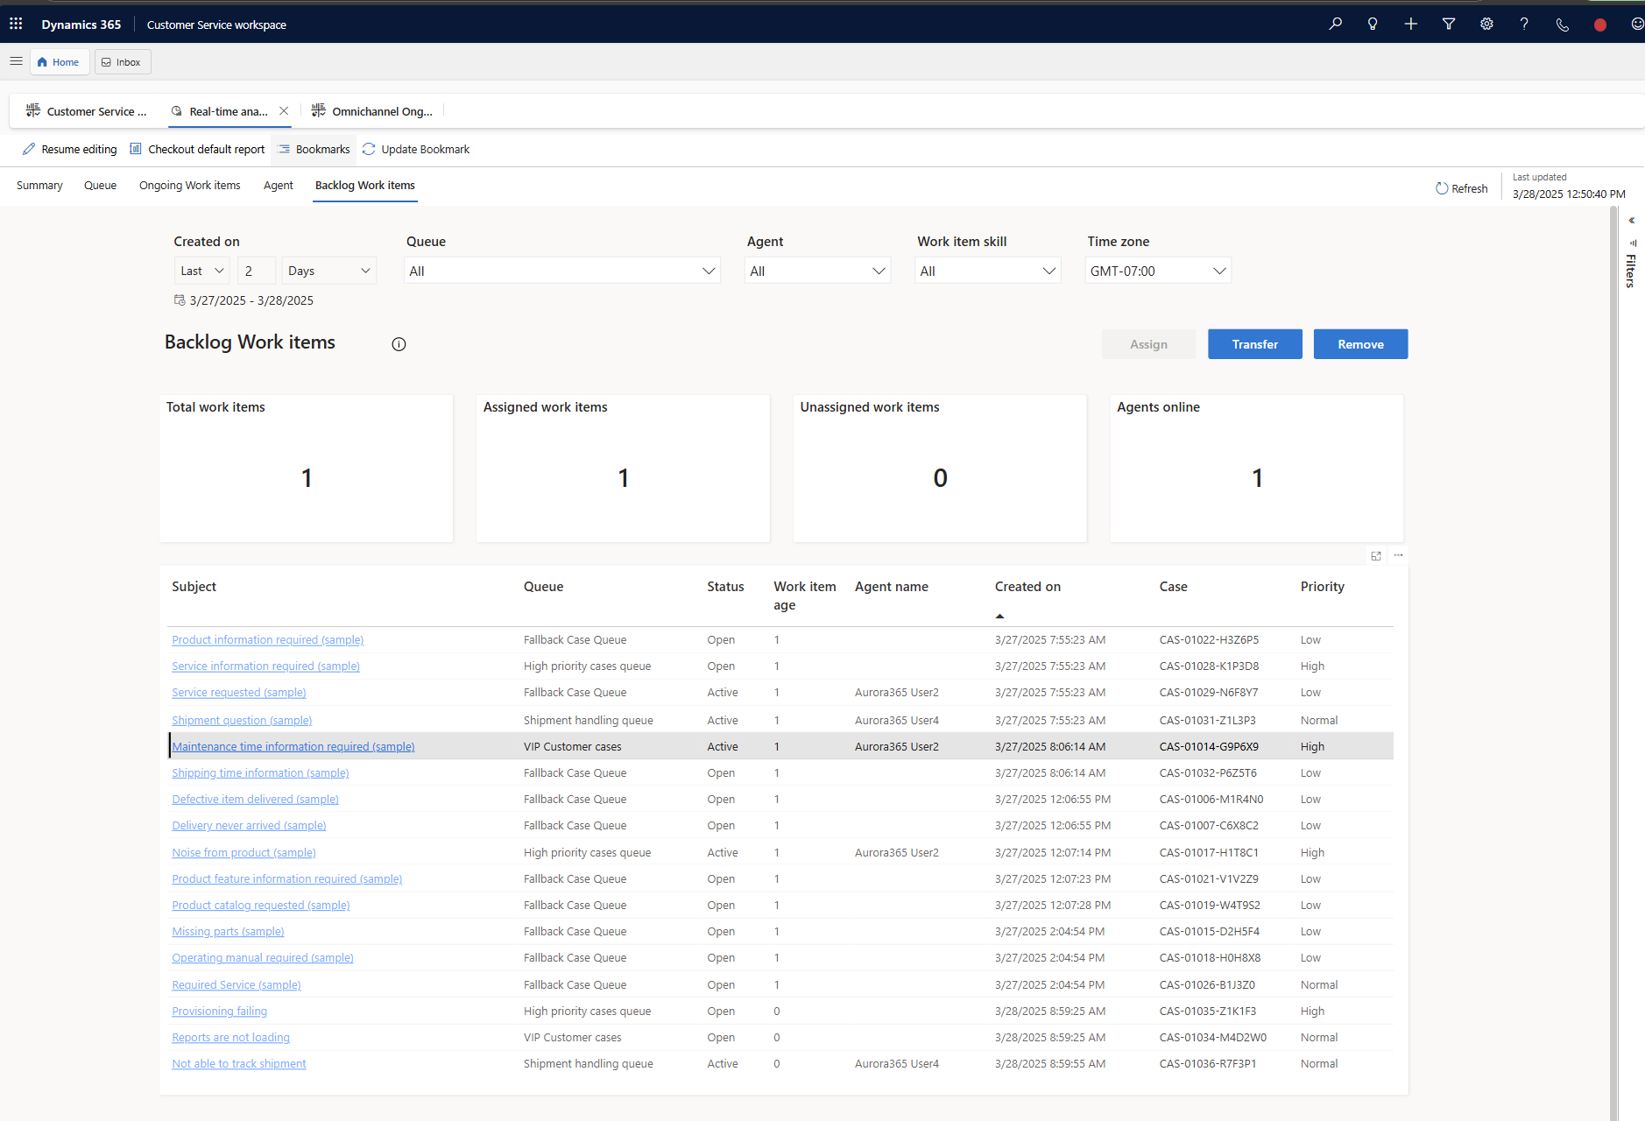Click the red presence status icon
This screenshot has width=1645, height=1121.
point(1599,25)
